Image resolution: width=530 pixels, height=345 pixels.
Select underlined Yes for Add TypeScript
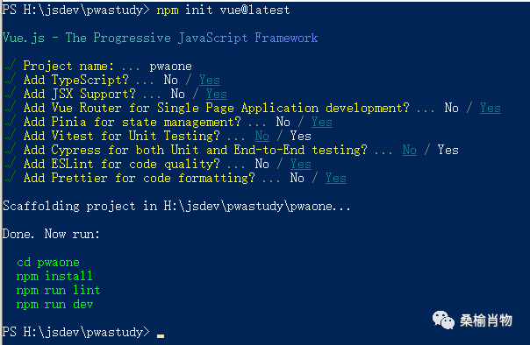point(209,80)
